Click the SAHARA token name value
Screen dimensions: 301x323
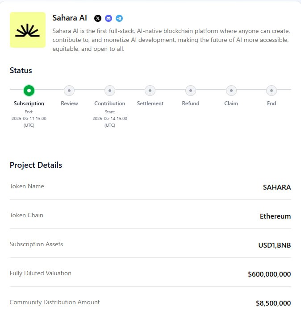pyautogui.click(x=277, y=187)
